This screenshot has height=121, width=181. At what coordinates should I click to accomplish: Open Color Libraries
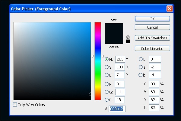click(x=152, y=48)
